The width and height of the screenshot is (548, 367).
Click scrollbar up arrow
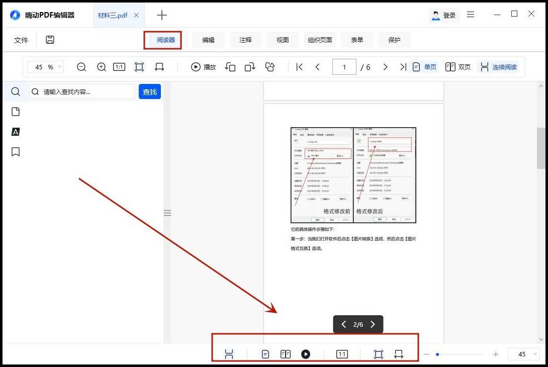tap(541, 86)
